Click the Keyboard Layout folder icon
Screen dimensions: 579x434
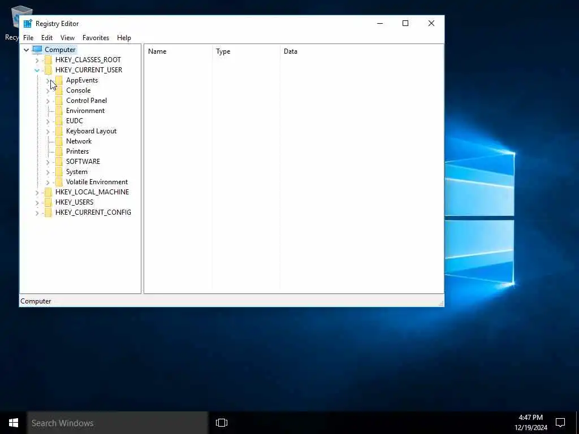tap(59, 131)
